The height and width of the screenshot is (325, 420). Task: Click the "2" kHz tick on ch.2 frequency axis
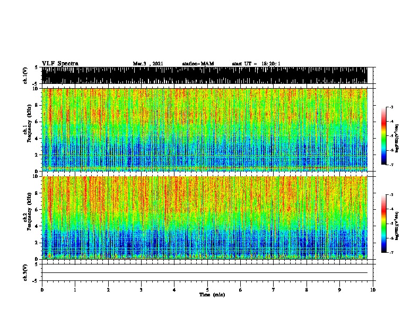[37, 243]
